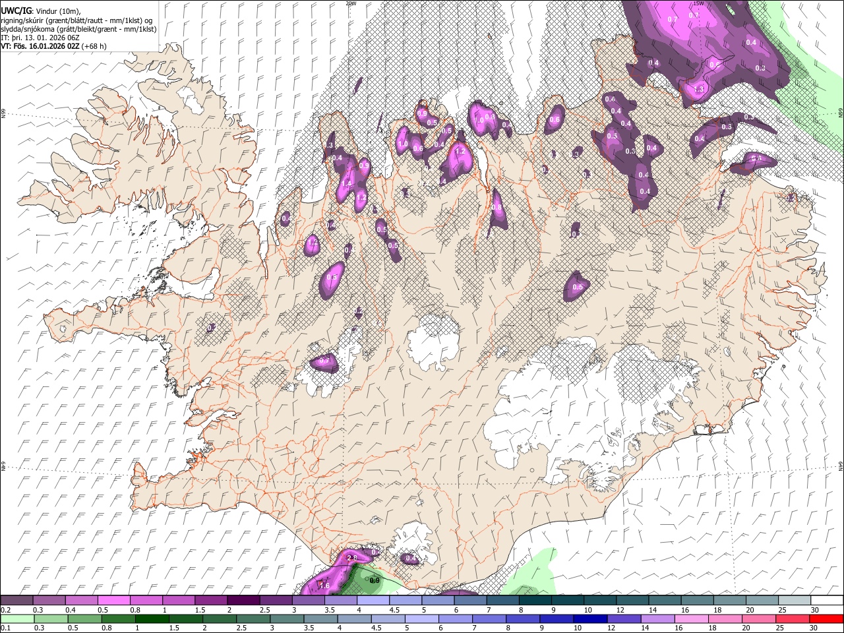Viewport: 844px width, 633px height.
Task: Click the 15W longitude label at top
Action: click(698, 4)
